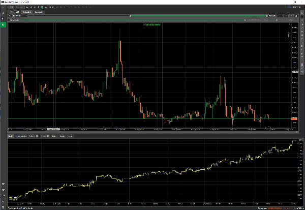This screenshot has height=210, width=305.
Task: Open the timeframe dropdown in backtesting bar
Action: (x=20, y=16)
